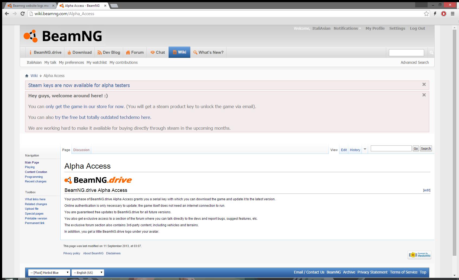The image size is (459, 280).
Task: Select the Page tab
Action: pyautogui.click(x=66, y=150)
